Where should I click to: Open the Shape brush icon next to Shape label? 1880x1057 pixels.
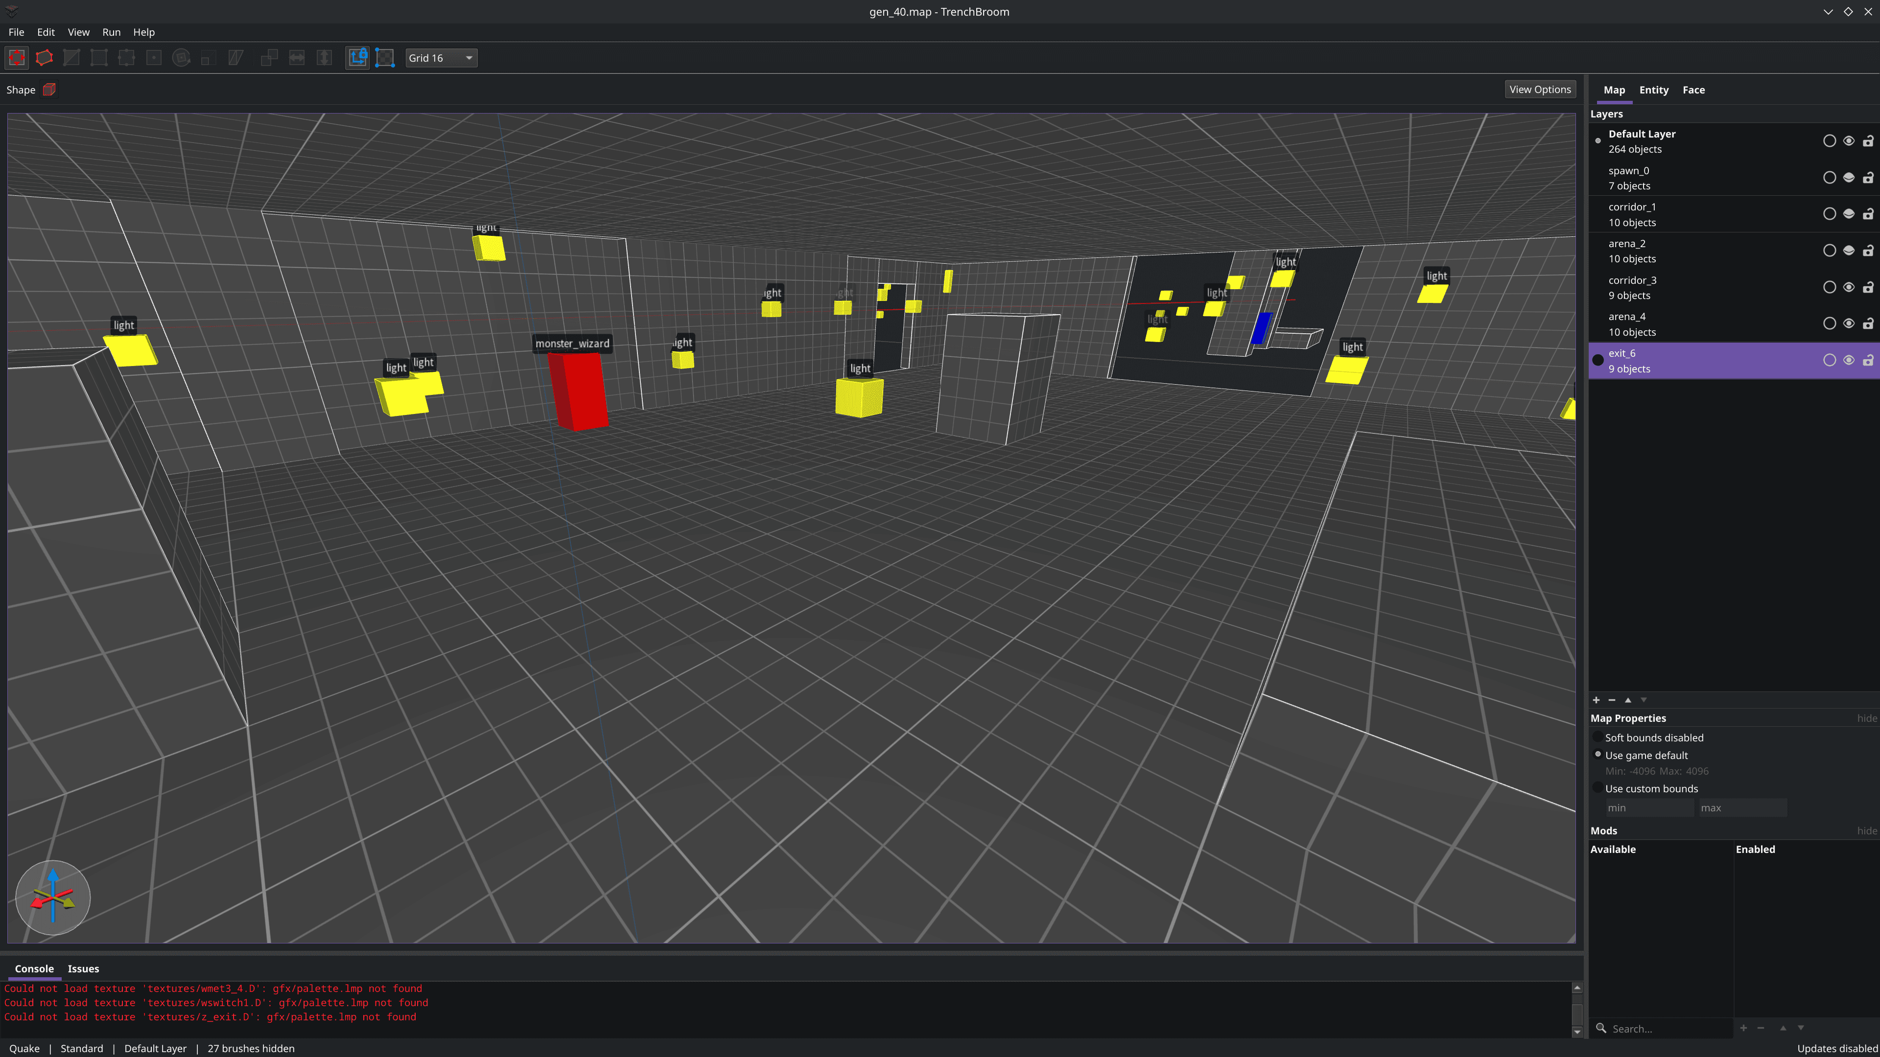tap(48, 89)
